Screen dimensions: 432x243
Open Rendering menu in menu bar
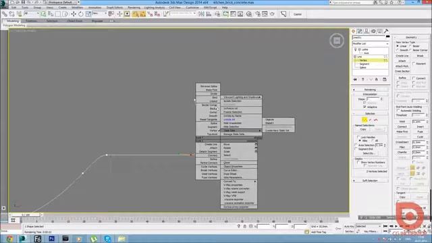[x=134, y=7]
